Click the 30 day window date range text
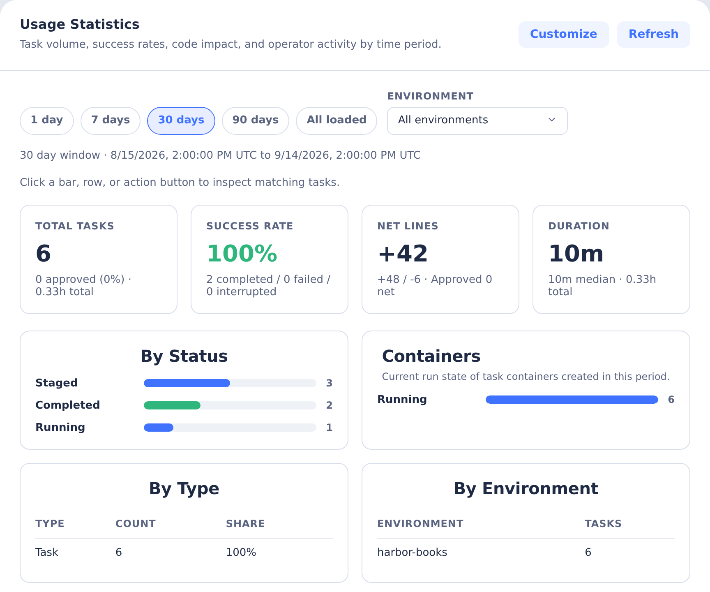 (220, 155)
